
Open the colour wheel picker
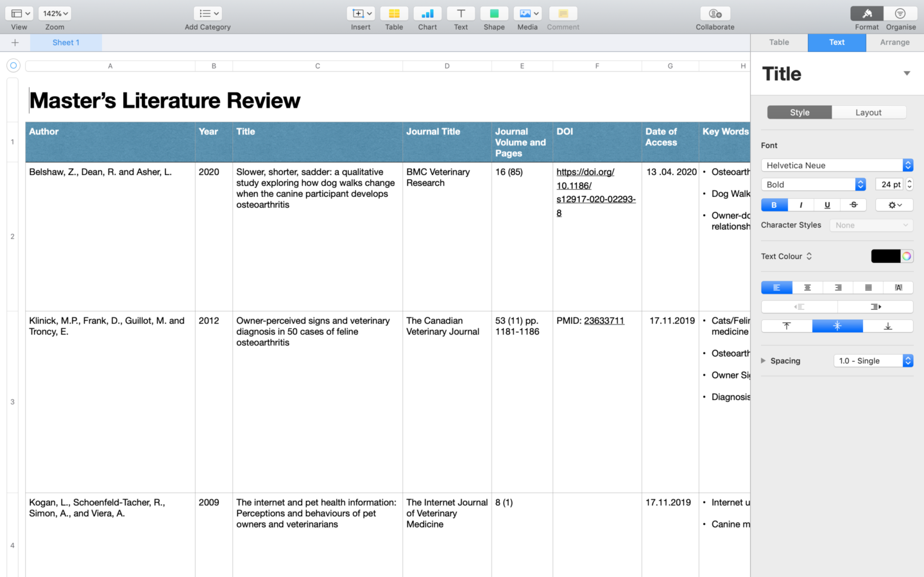click(907, 256)
